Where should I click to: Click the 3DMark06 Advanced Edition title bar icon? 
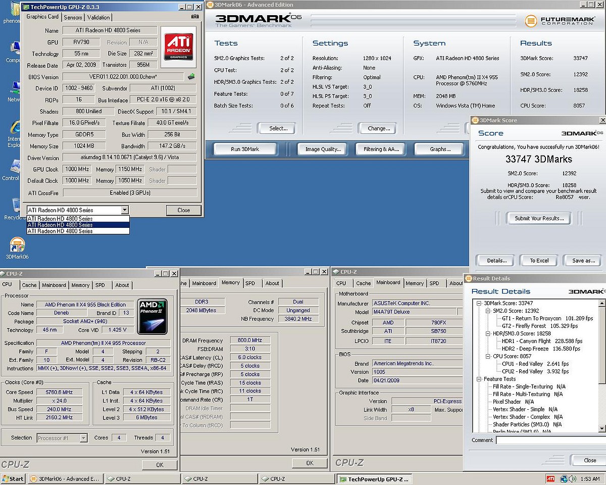point(210,6)
